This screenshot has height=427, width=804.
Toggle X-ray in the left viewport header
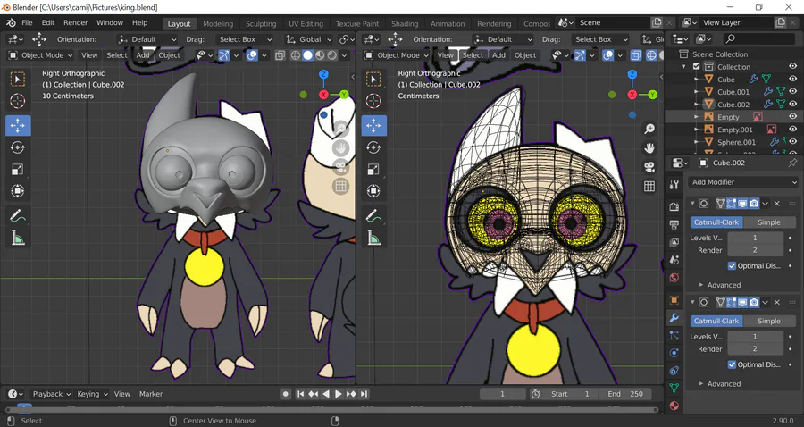(x=280, y=55)
